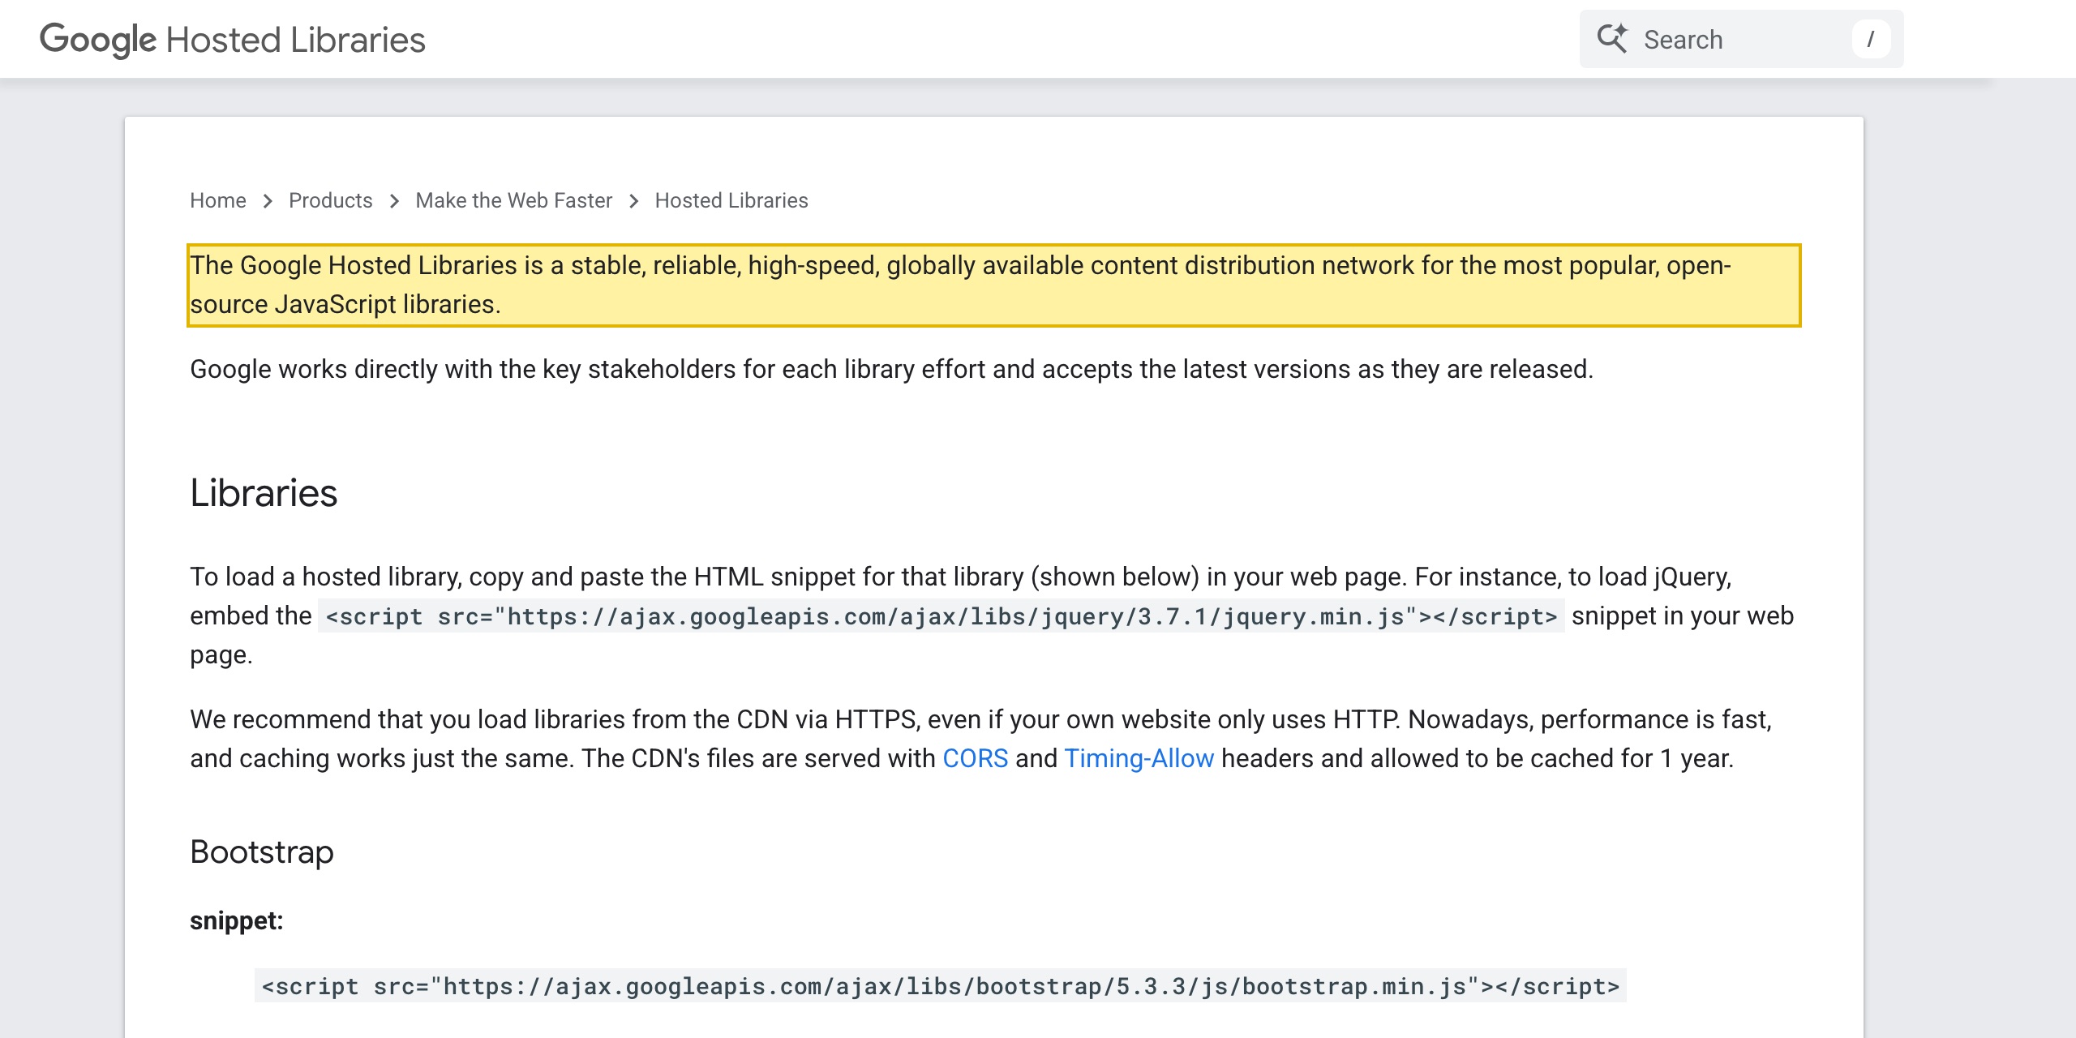Click paragraph about key stakeholders
Viewport: 2076px width, 1038px height.
[891, 369]
